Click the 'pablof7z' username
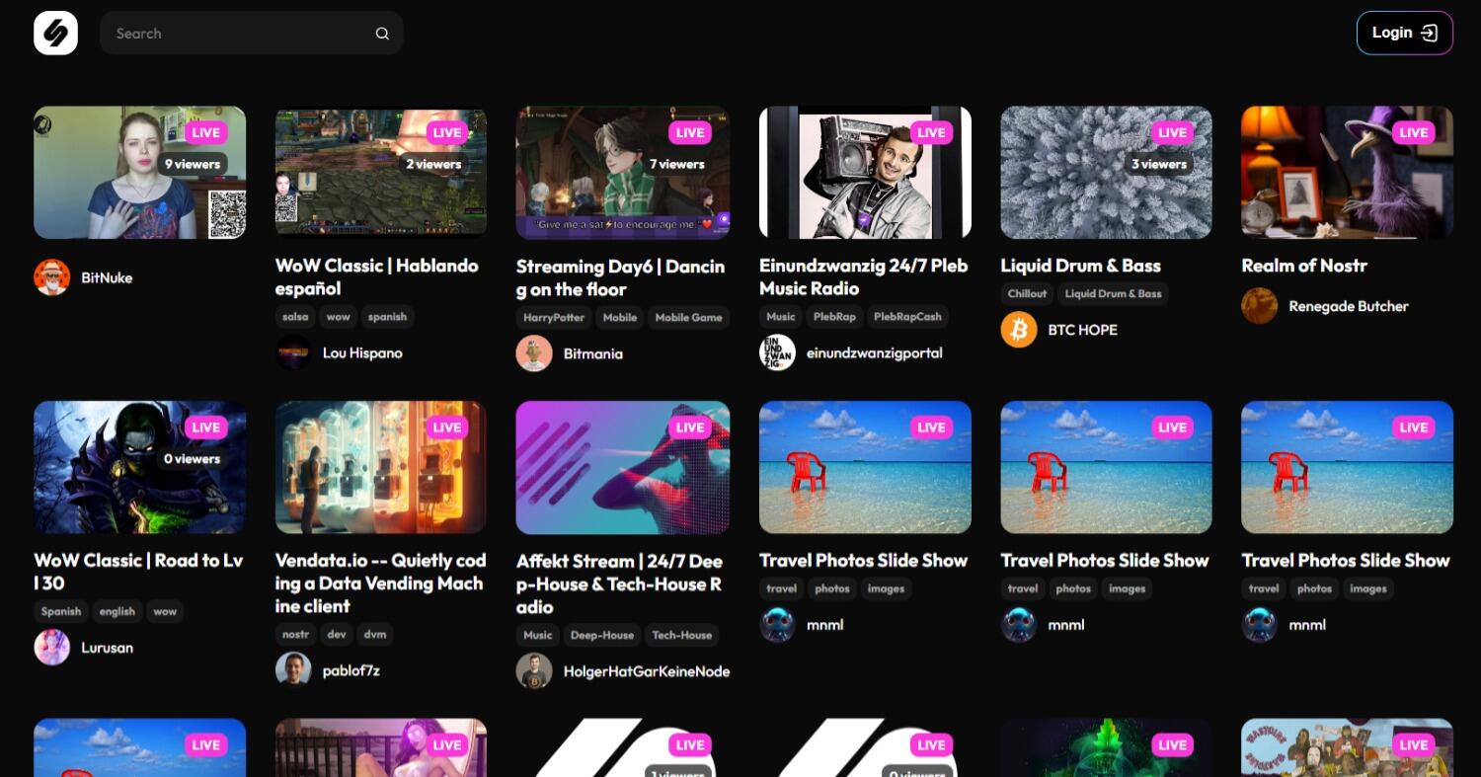The width and height of the screenshot is (1481, 777). point(351,670)
